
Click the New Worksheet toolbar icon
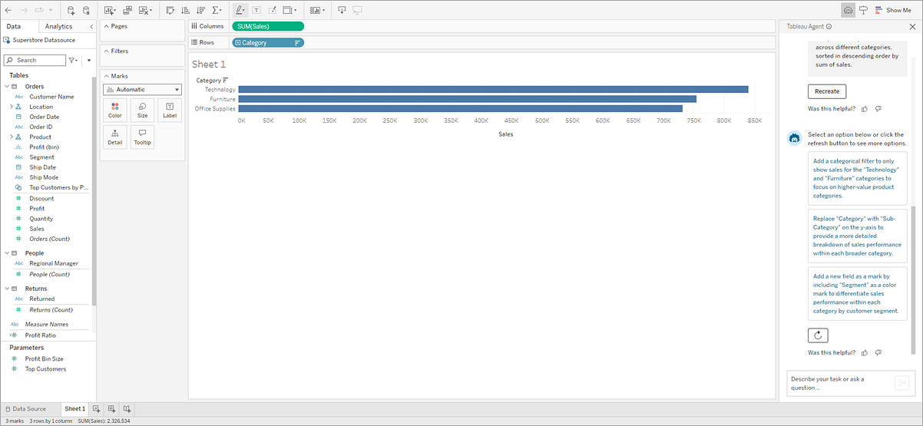click(109, 10)
